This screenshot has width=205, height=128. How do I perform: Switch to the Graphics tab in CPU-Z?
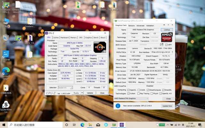[88, 38]
